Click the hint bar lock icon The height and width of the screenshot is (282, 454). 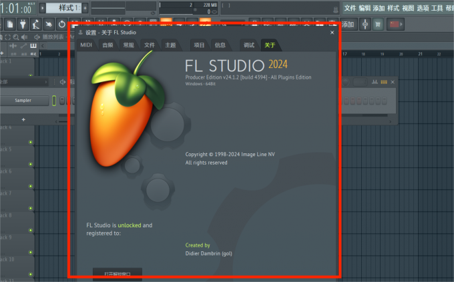click(x=336, y=10)
